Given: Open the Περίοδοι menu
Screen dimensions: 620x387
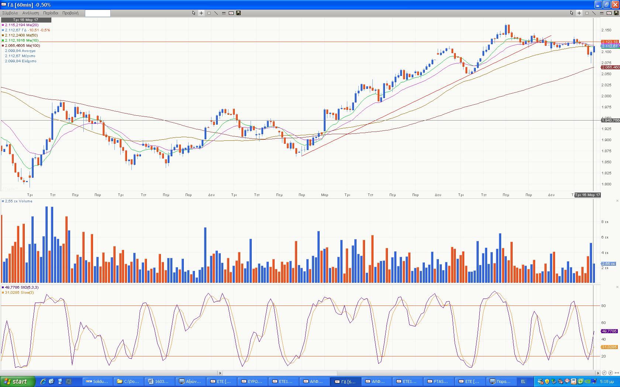Looking at the screenshot, I should tap(51, 13).
